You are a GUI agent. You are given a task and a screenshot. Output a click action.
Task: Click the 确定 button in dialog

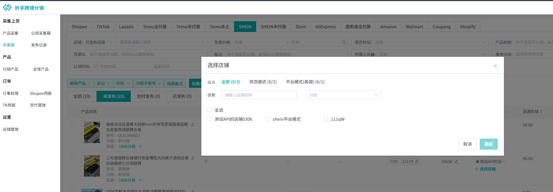(x=489, y=144)
